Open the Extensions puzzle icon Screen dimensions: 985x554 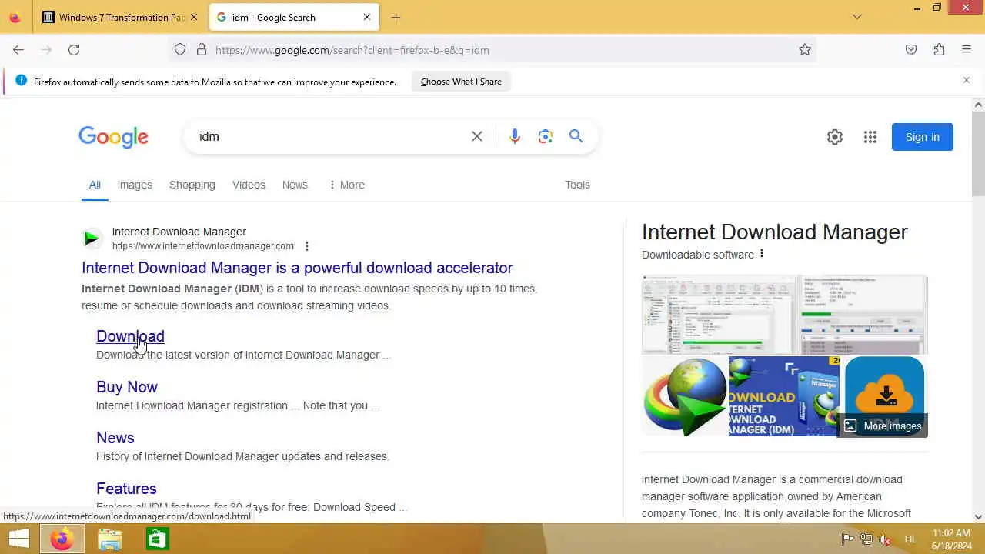(x=939, y=50)
